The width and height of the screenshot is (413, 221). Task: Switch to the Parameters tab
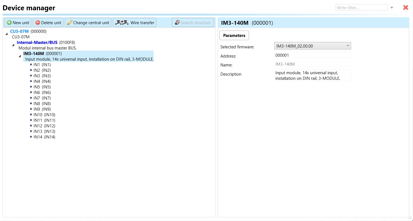[234, 36]
